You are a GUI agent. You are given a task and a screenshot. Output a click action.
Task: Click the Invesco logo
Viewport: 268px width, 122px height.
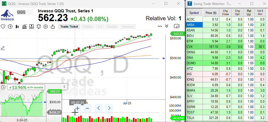point(7,15)
